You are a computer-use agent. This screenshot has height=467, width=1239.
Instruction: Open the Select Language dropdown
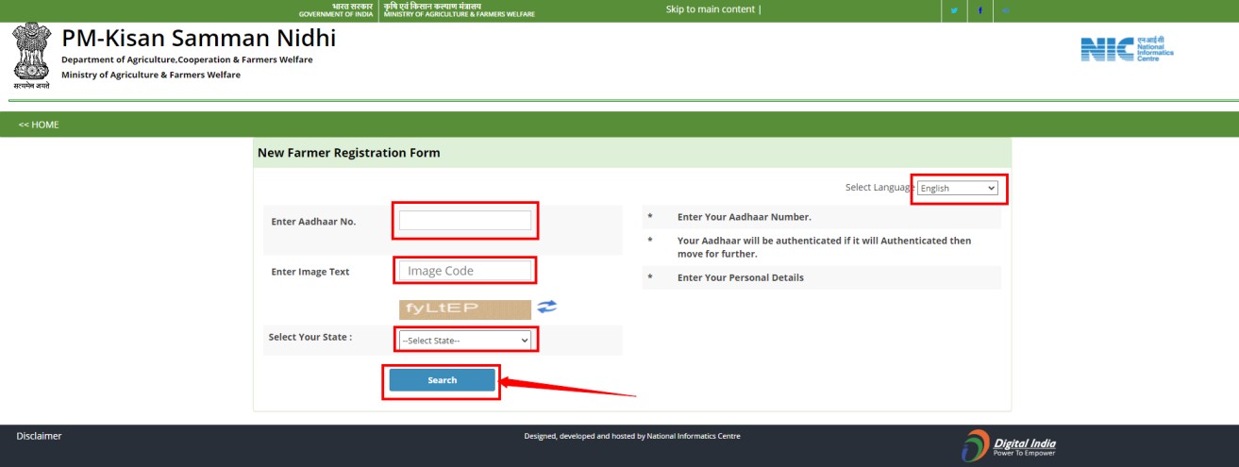pos(958,189)
